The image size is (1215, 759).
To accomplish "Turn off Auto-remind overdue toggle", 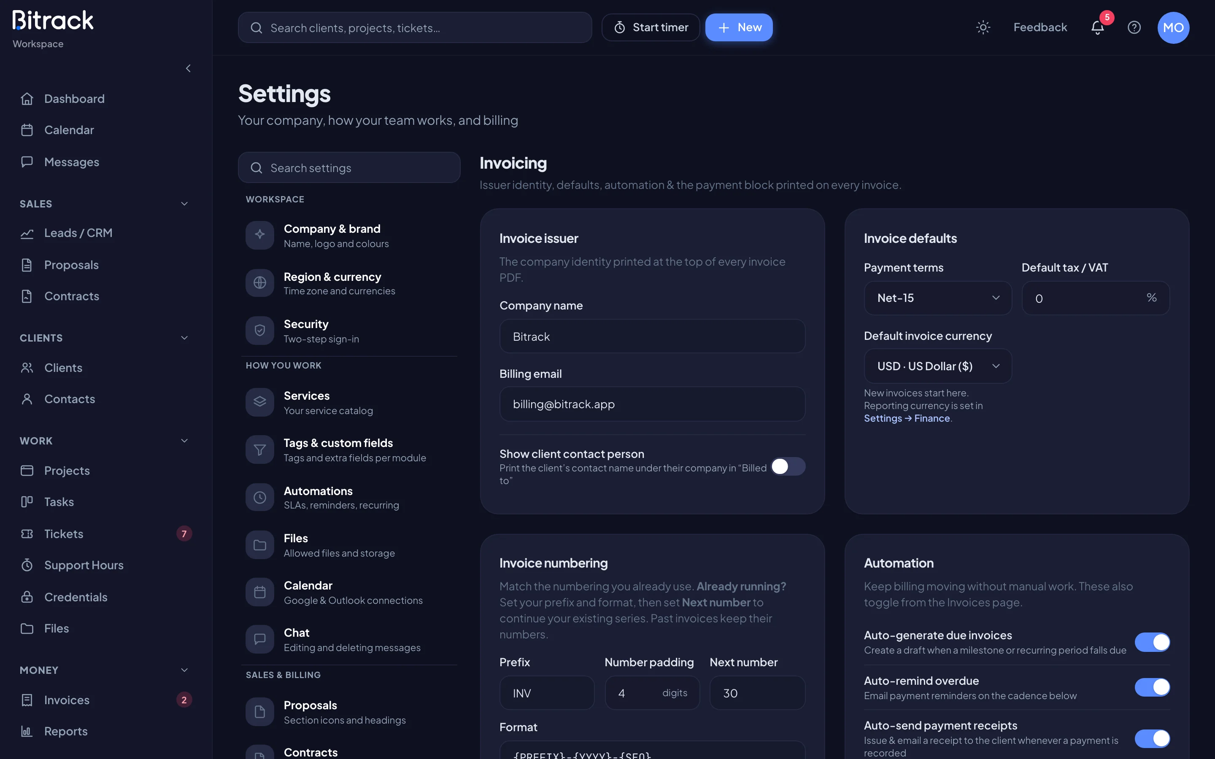I will [x=1152, y=687].
